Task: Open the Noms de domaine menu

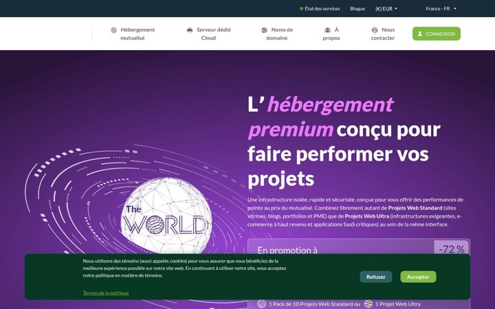Action: pos(277,34)
